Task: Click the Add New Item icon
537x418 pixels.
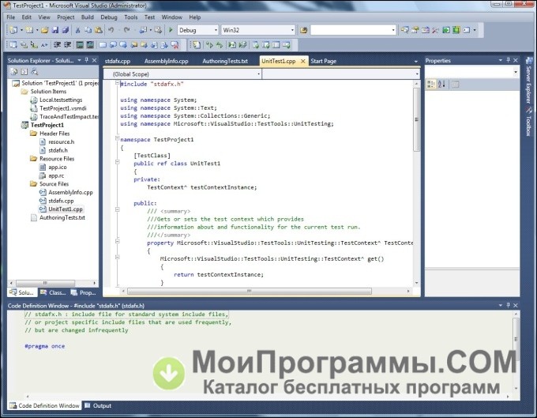Action: click(29, 30)
